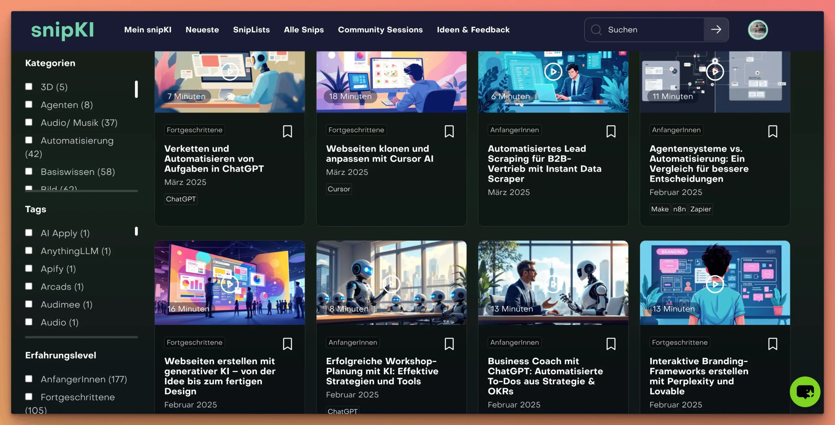Click the snipKI logo link

point(62,30)
